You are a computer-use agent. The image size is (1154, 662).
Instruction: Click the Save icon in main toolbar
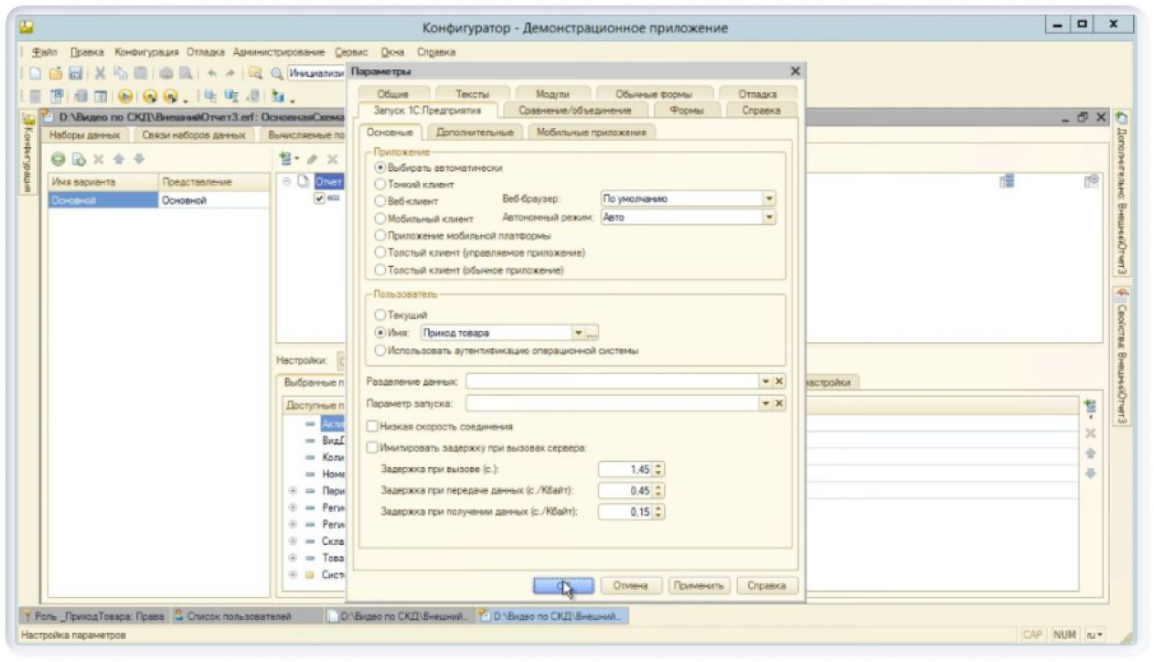click(x=76, y=74)
